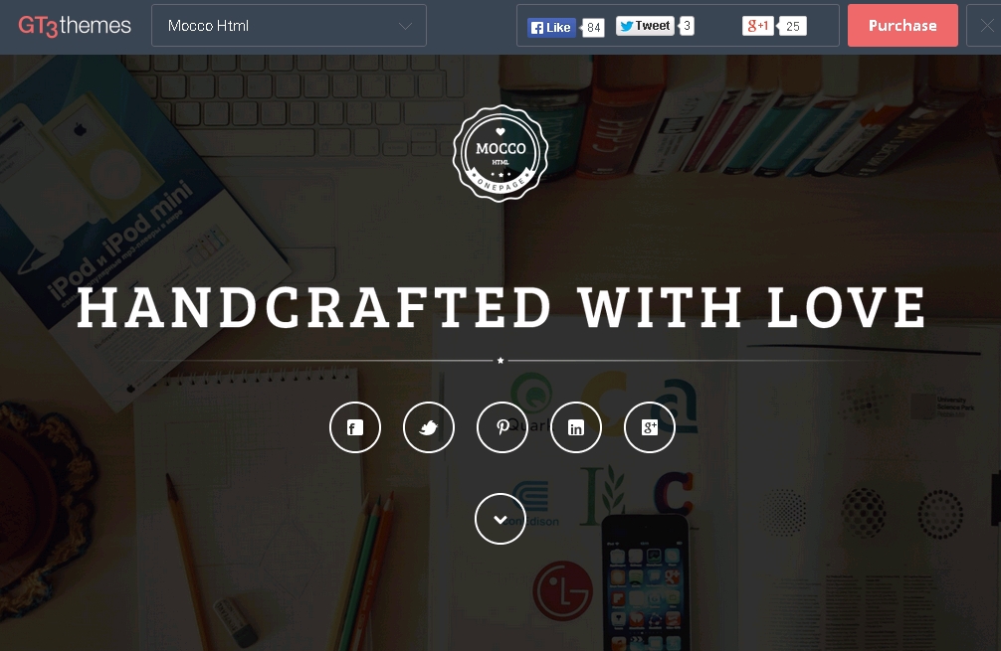
Task: Open the Facebook circle icon below headline
Action: pyautogui.click(x=355, y=427)
